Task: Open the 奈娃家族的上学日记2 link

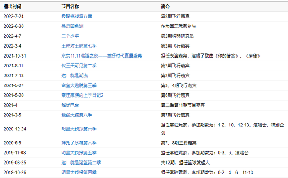Action: 82,95
